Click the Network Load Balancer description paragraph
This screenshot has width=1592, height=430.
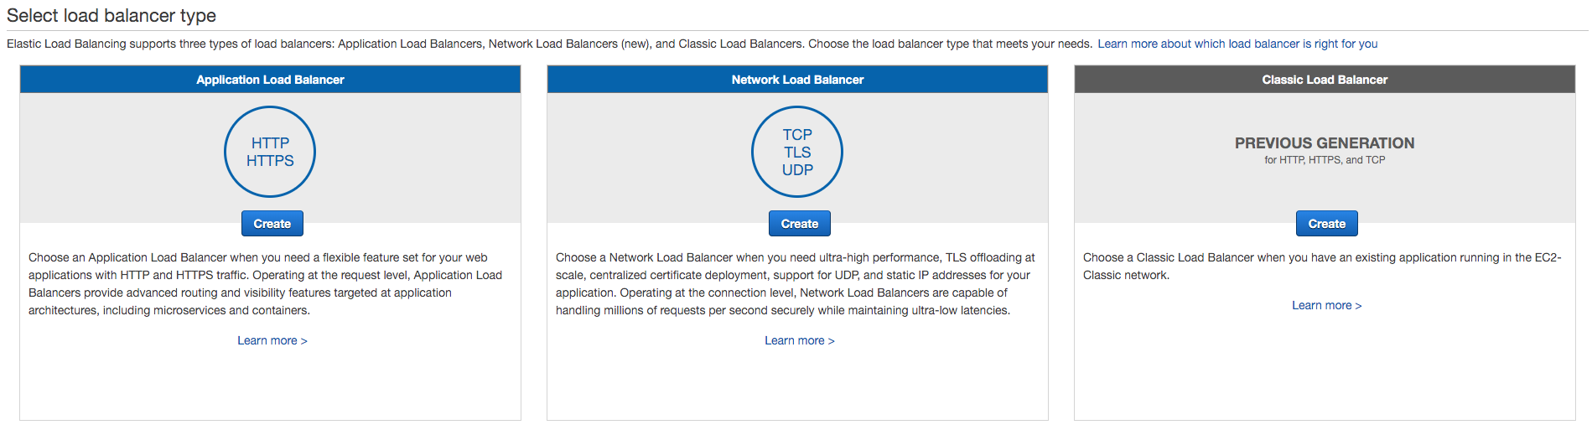coord(796,284)
